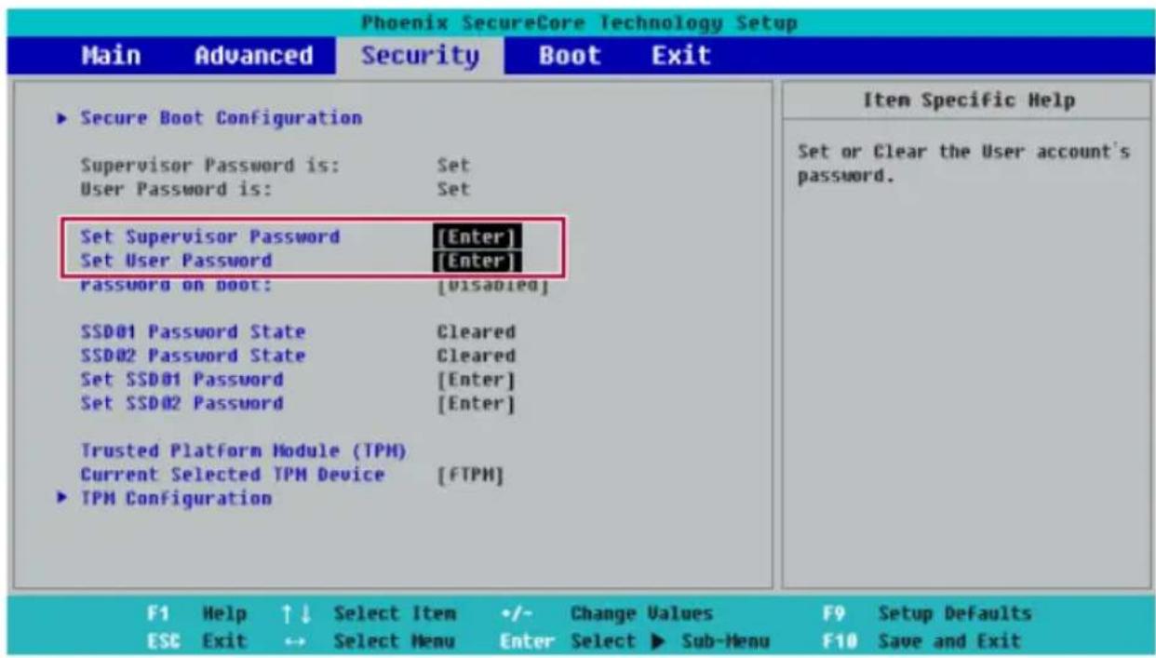The height and width of the screenshot is (658, 1156).
Task: Click the help text about User account's password
Action: point(964,163)
